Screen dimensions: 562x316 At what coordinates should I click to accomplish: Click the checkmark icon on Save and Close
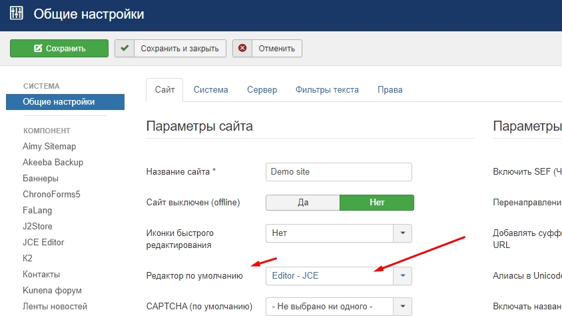click(x=125, y=48)
